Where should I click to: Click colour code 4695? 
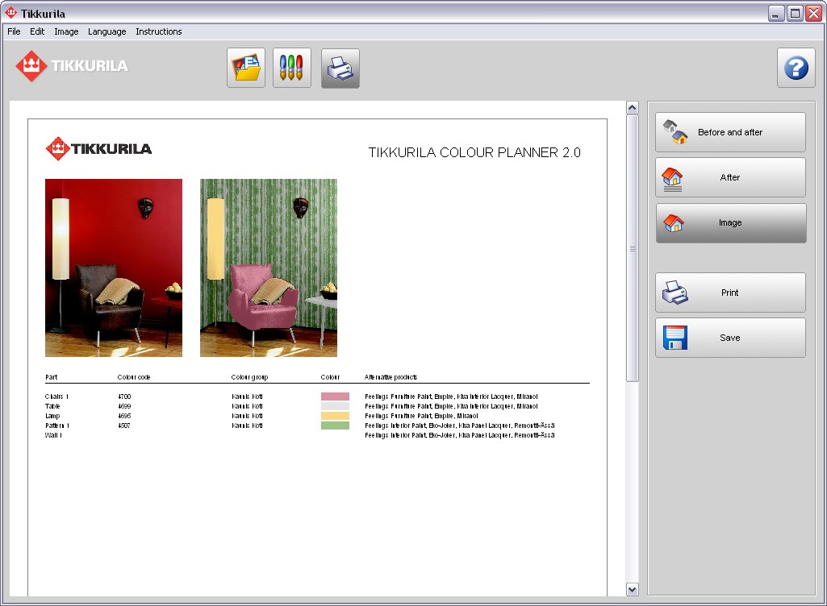click(x=124, y=416)
